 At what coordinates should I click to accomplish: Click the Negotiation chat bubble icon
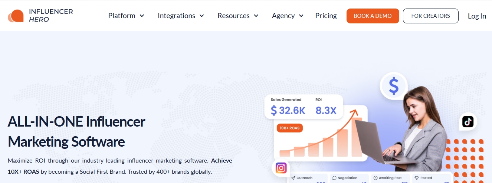click(x=334, y=178)
